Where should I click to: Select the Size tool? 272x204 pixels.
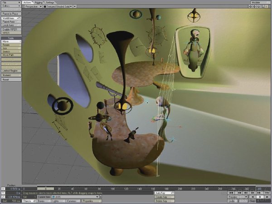[11, 48]
